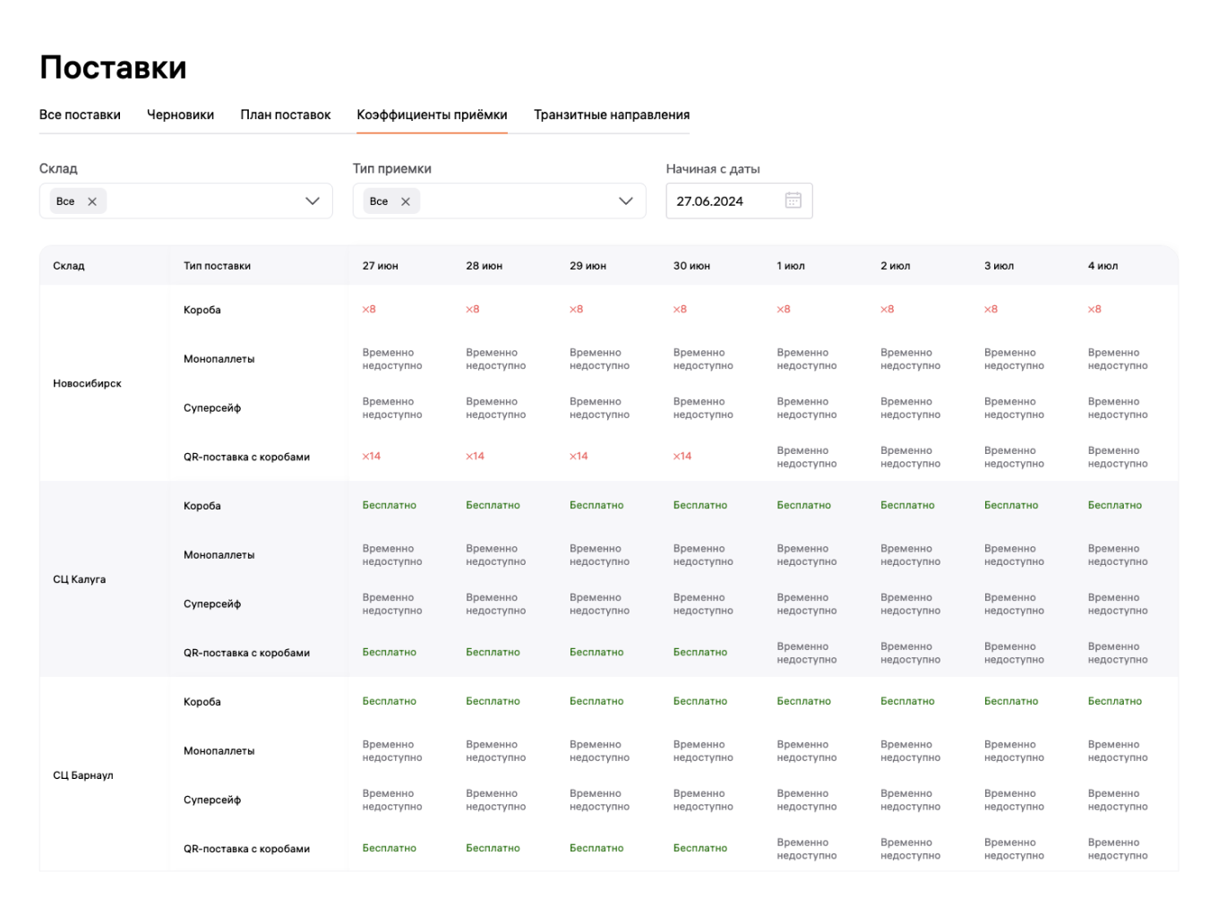1218x924 pixels.
Task: Click Бесплатно for СЦ Барнаул Короба 3 июл
Action: pyautogui.click(x=1011, y=701)
